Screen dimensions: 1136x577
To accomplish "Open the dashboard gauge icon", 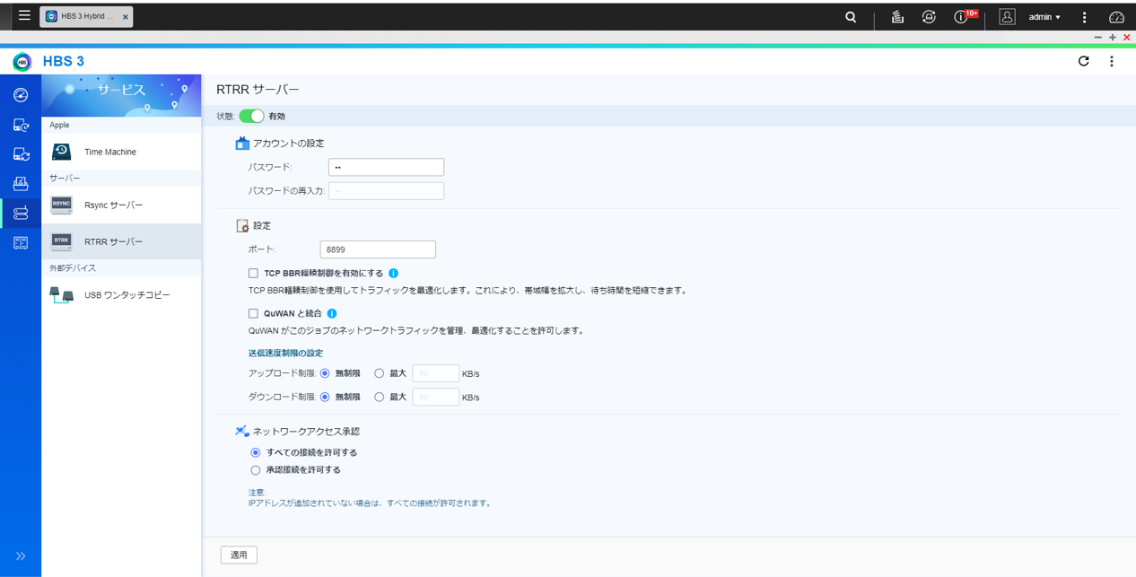I will coord(1116,17).
